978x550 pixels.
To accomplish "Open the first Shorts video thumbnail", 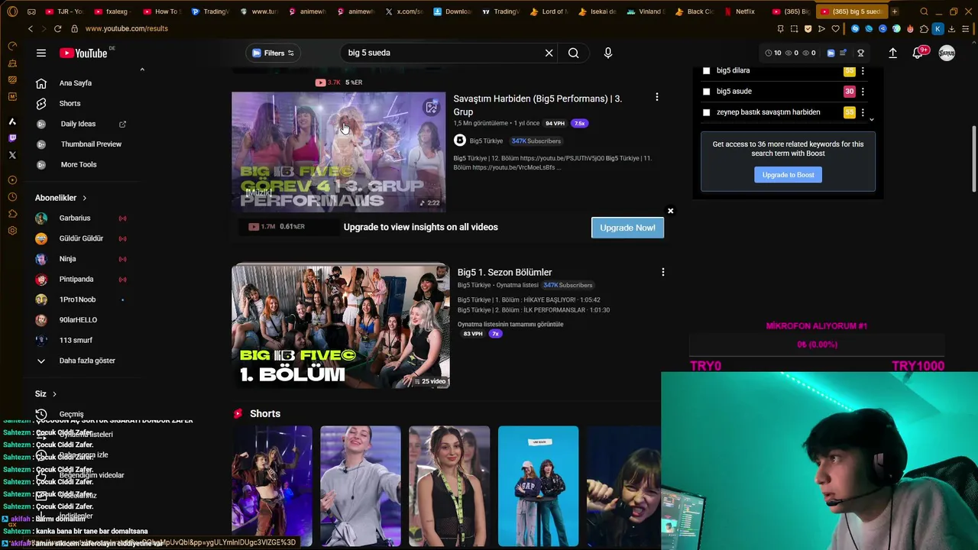I will tap(272, 487).
